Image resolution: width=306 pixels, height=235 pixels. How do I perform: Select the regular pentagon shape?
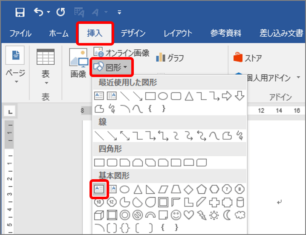point(202,189)
